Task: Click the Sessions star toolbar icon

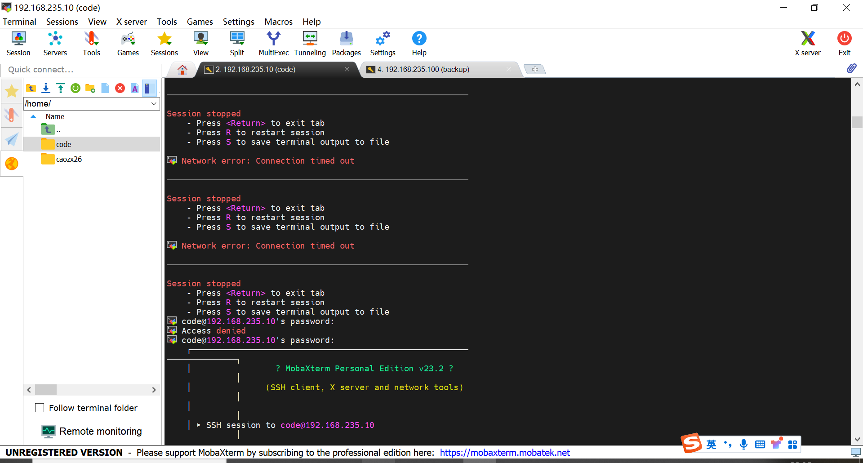Action: [165, 44]
